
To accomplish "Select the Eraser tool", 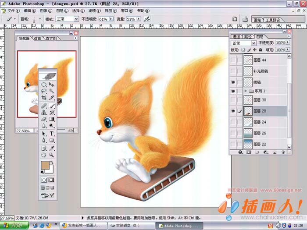I will point(44,119).
